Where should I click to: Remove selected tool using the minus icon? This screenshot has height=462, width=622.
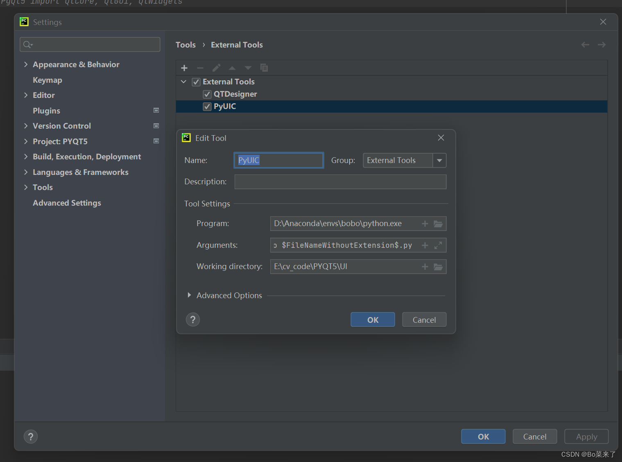tap(200, 68)
